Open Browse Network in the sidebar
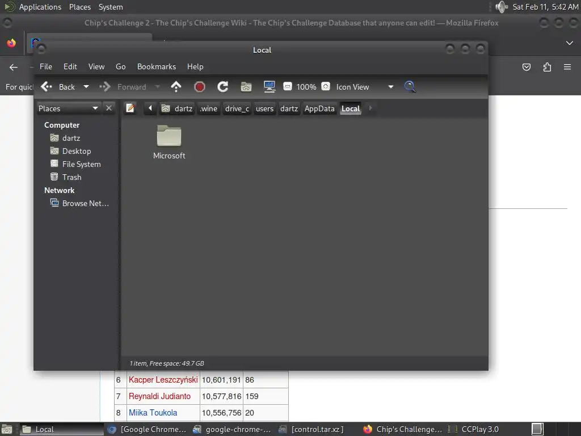The image size is (581, 436). (x=85, y=203)
